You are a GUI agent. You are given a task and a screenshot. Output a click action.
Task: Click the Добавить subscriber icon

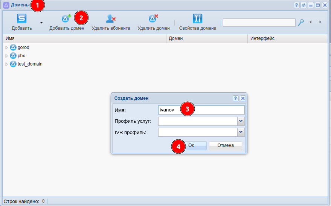tap(21, 19)
